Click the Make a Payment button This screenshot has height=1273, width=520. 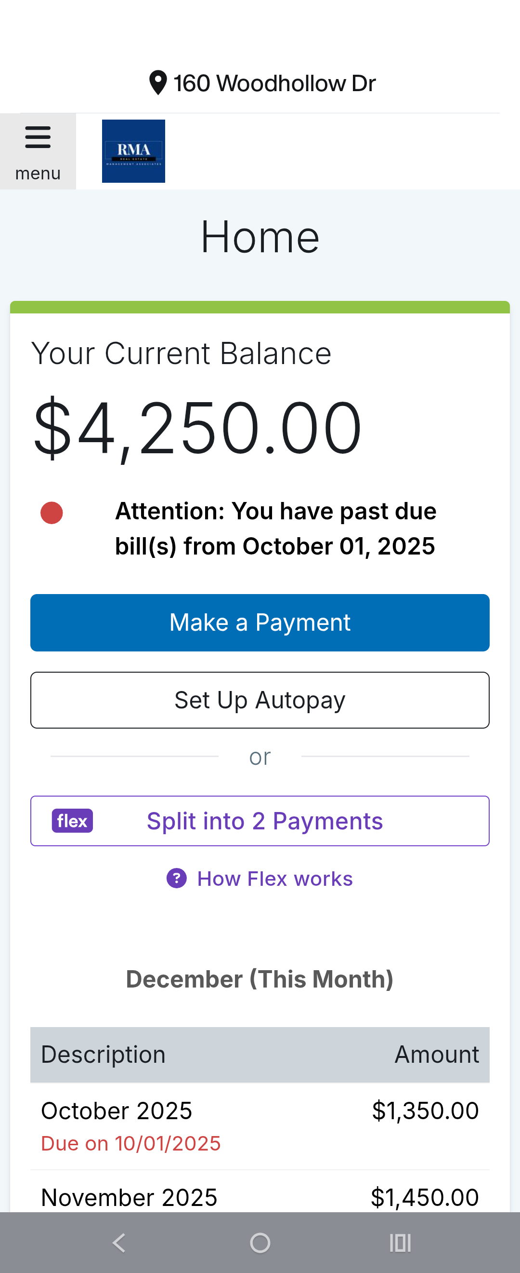260,622
